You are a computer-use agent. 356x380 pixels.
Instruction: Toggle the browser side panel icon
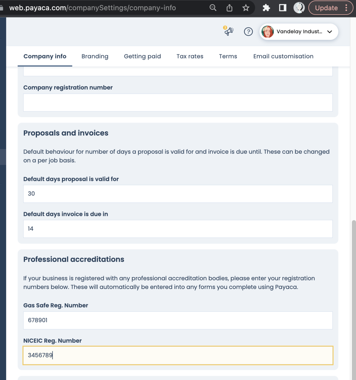tap(283, 8)
